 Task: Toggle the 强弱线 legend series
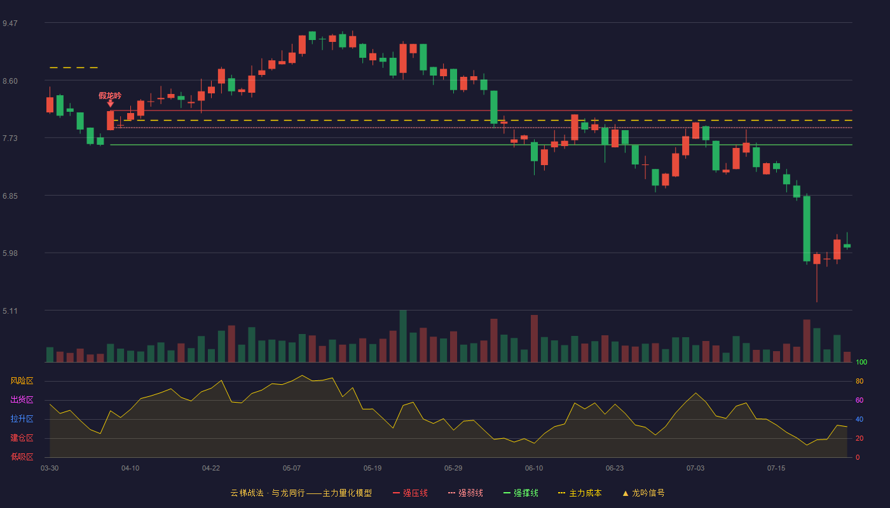(x=465, y=493)
